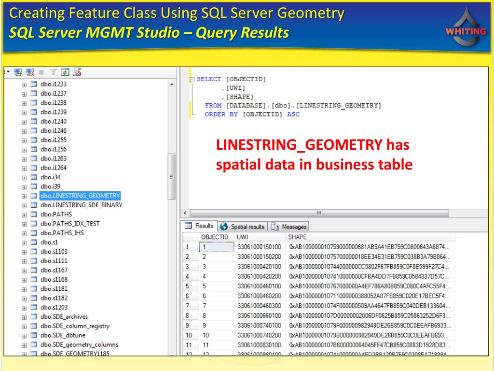Click the UWI column header
Screen dimensions: 494x371
click(260, 237)
